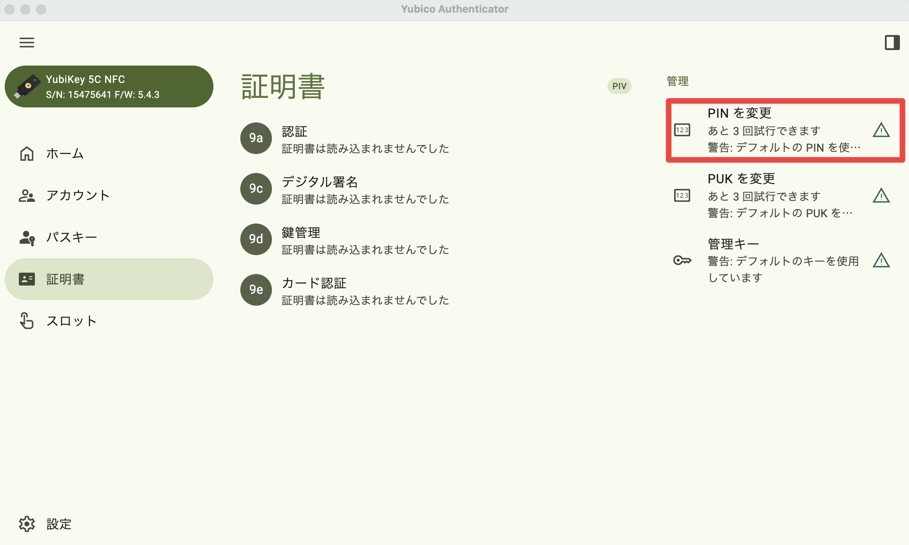Select the YubiKey 5C NFC device
909x545 pixels.
109,86
